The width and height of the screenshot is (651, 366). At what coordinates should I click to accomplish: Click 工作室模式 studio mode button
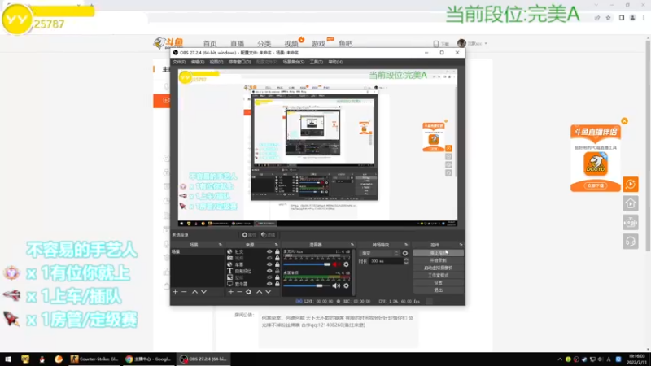point(438,275)
